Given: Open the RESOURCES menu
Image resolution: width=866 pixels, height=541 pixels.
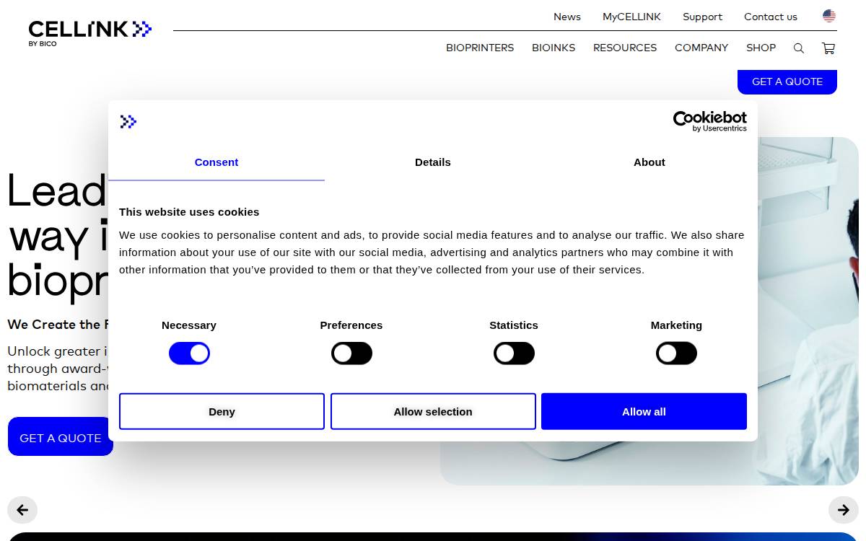Looking at the screenshot, I should click(x=625, y=48).
